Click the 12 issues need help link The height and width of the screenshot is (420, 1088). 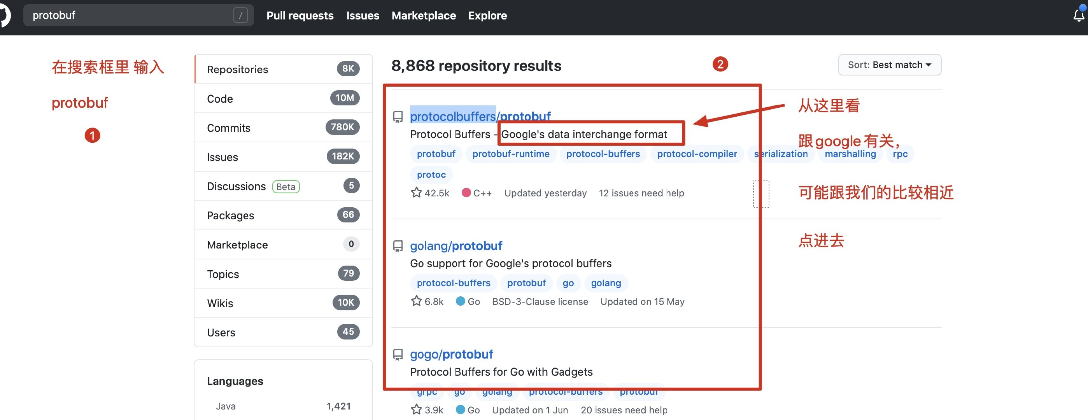[x=641, y=193]
